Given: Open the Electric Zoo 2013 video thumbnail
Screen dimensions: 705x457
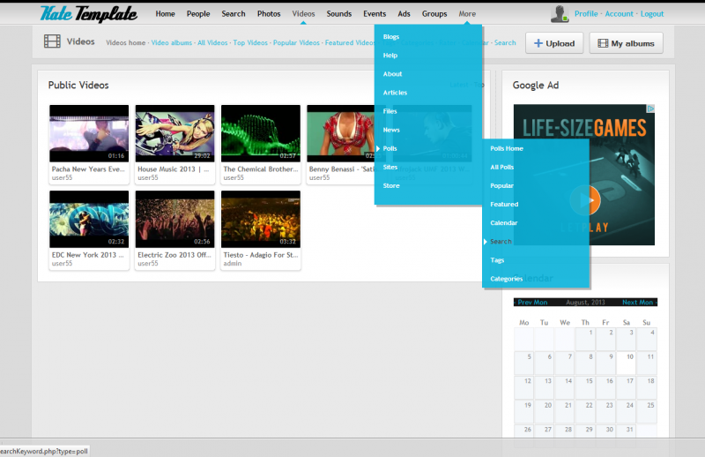Looking at the screenshot, I should pyautogui.click(x=174, y=219).
